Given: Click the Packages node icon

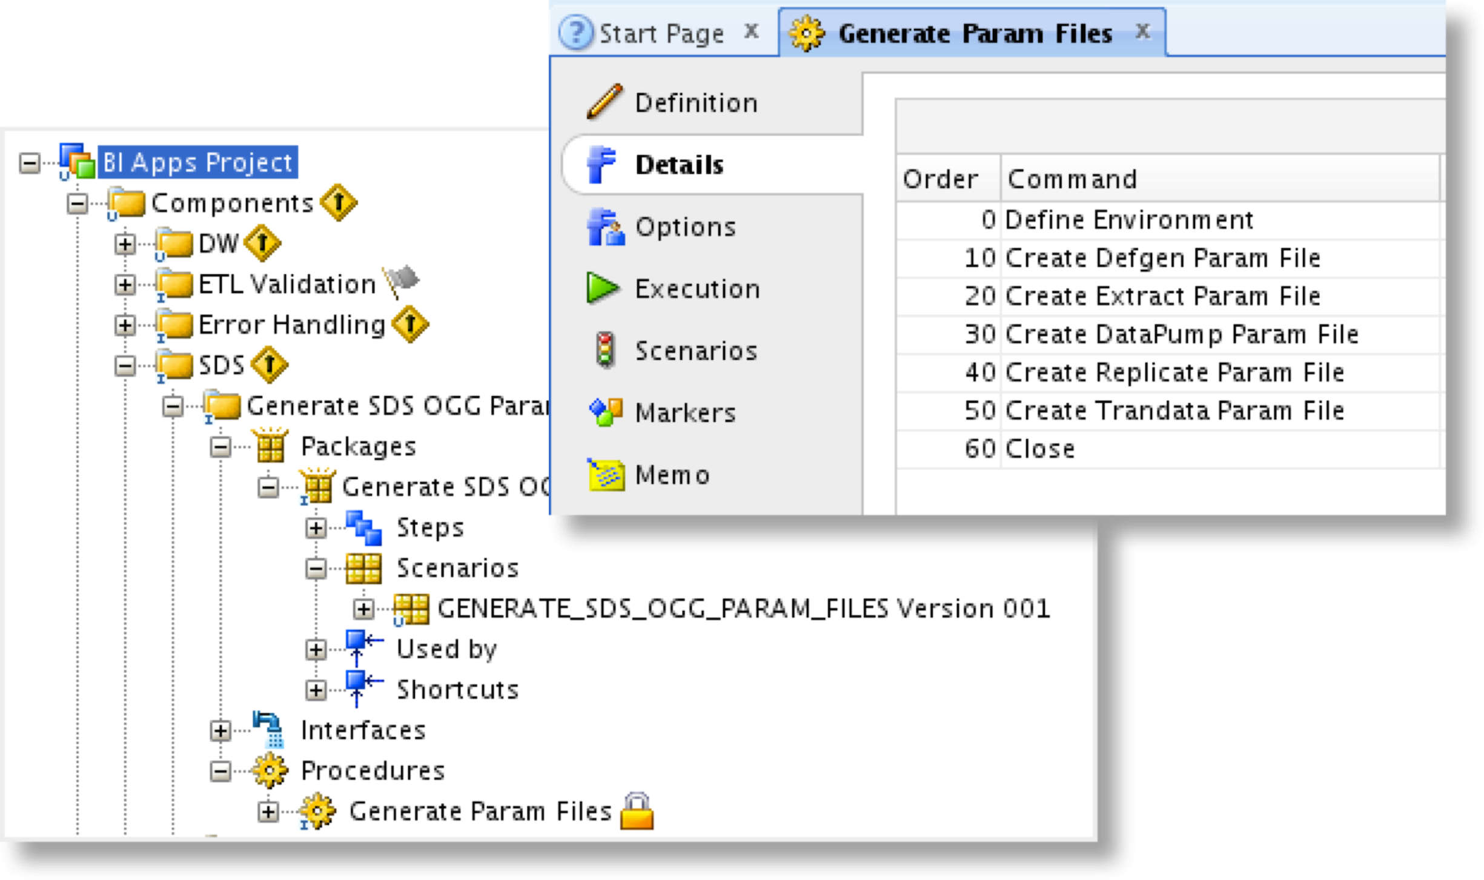Looking at the screenshot, I should (270, 446).
